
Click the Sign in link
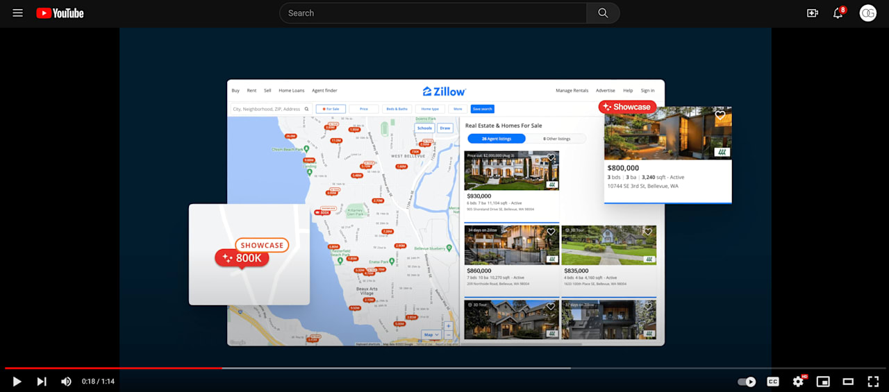tap(647, 90)
